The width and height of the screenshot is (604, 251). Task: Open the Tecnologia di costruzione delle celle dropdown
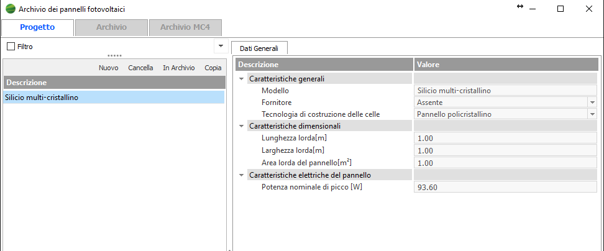click(592, 114)
